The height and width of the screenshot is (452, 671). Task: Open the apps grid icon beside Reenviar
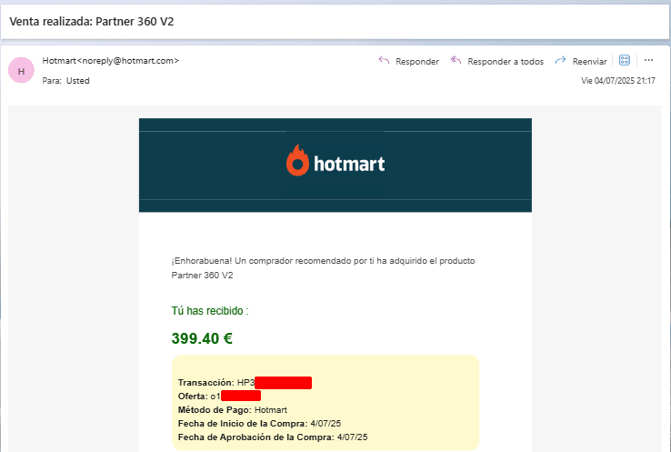click(x=625, y=60)
